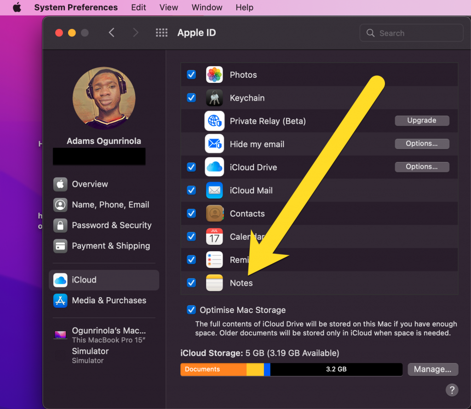Screen dimensions: 471x409
Task: Click the Hide my email icon
Action: (x=214, y=144)
